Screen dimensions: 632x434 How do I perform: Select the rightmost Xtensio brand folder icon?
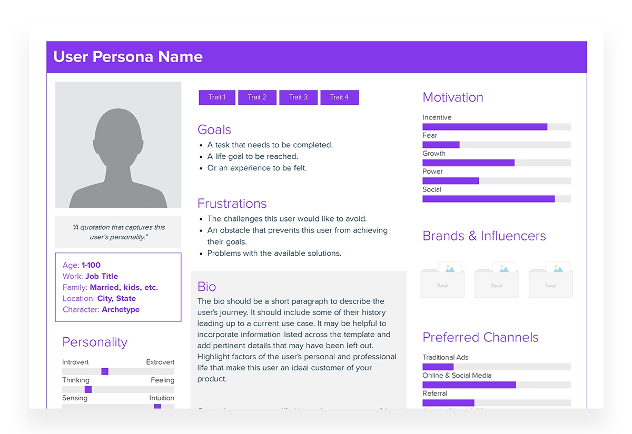550,284
